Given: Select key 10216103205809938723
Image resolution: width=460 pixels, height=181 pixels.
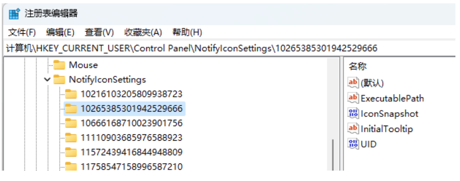Looking at the screenshot, I should pyautogui.click(x=131, y=94).
